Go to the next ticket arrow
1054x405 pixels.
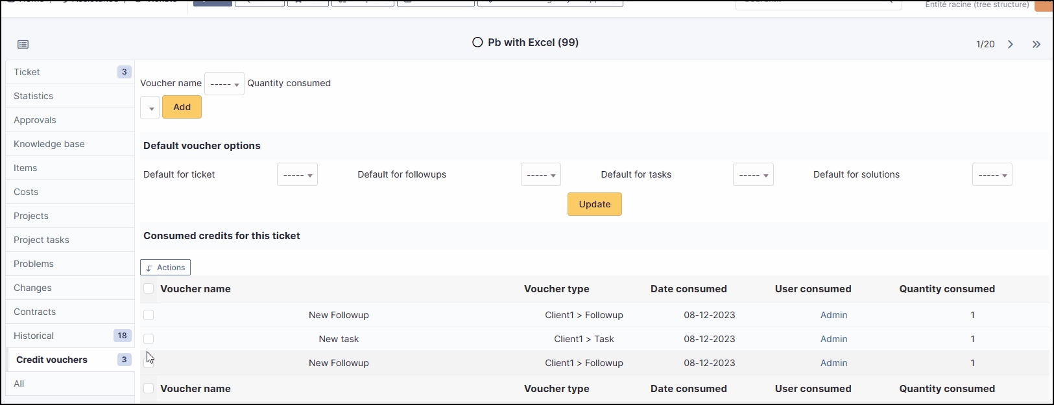[1011, 44]
